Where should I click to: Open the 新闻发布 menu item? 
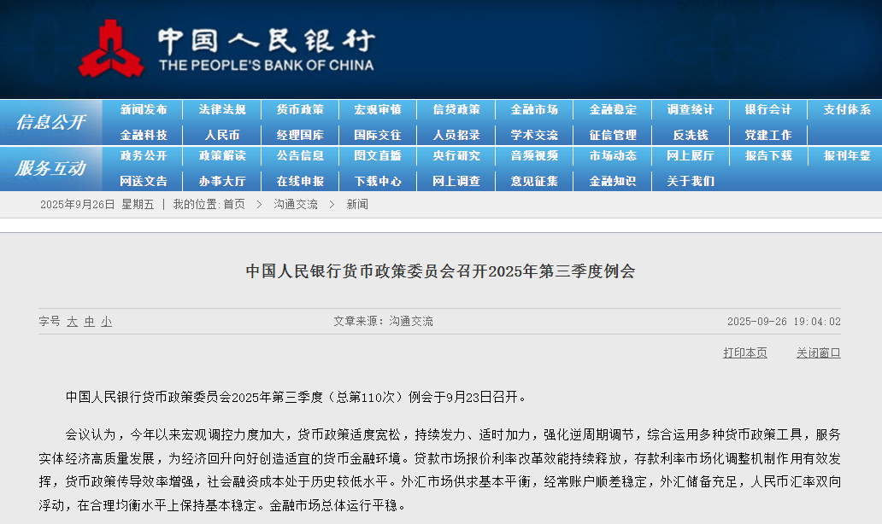[x=142, y=109]
